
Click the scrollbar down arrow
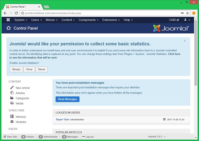point(196,137)
